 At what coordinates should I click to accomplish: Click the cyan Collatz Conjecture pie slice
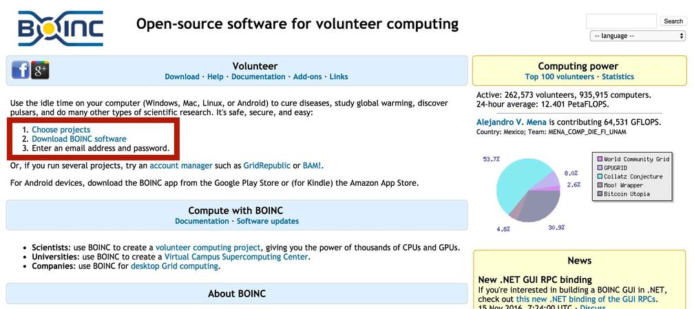pos(518,182)
